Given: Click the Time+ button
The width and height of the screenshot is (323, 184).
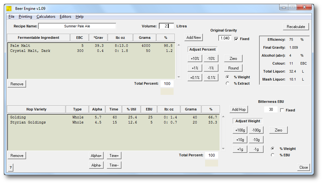Looking at the screenshot, I should [114, 156].
